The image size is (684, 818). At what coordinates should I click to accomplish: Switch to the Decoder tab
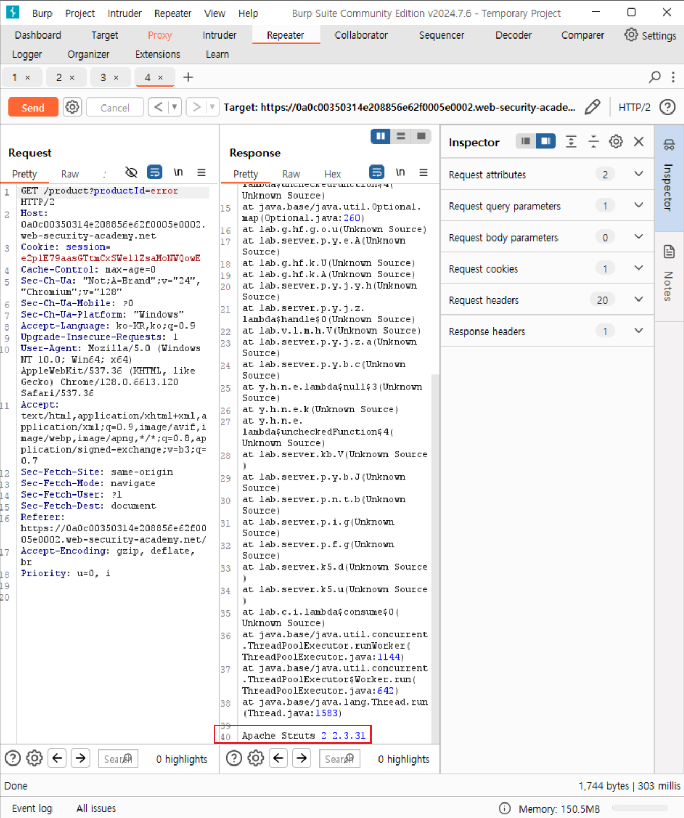point(514,35)
